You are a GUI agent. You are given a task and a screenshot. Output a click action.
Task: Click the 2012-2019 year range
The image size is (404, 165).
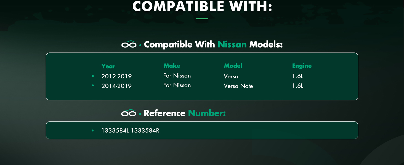(x=116, y=76)
